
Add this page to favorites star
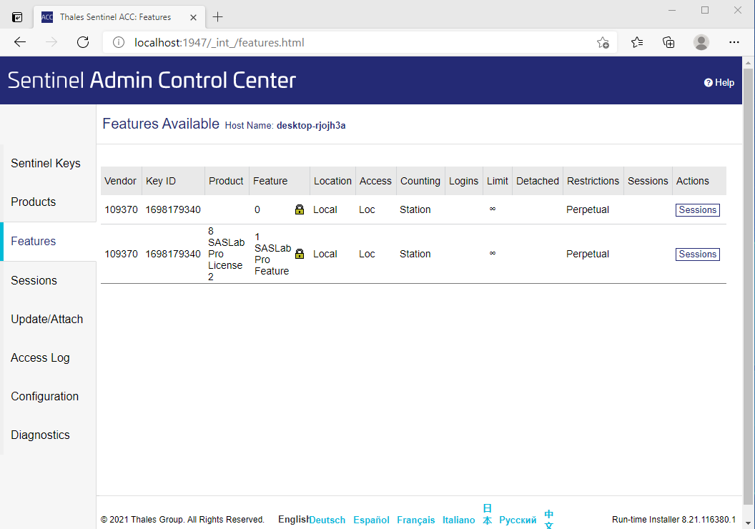pyautogui.click(x=603, y=43)
